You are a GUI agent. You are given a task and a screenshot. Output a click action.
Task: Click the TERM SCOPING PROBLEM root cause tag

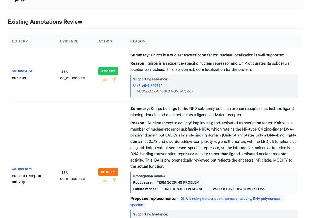click(178, 182)
